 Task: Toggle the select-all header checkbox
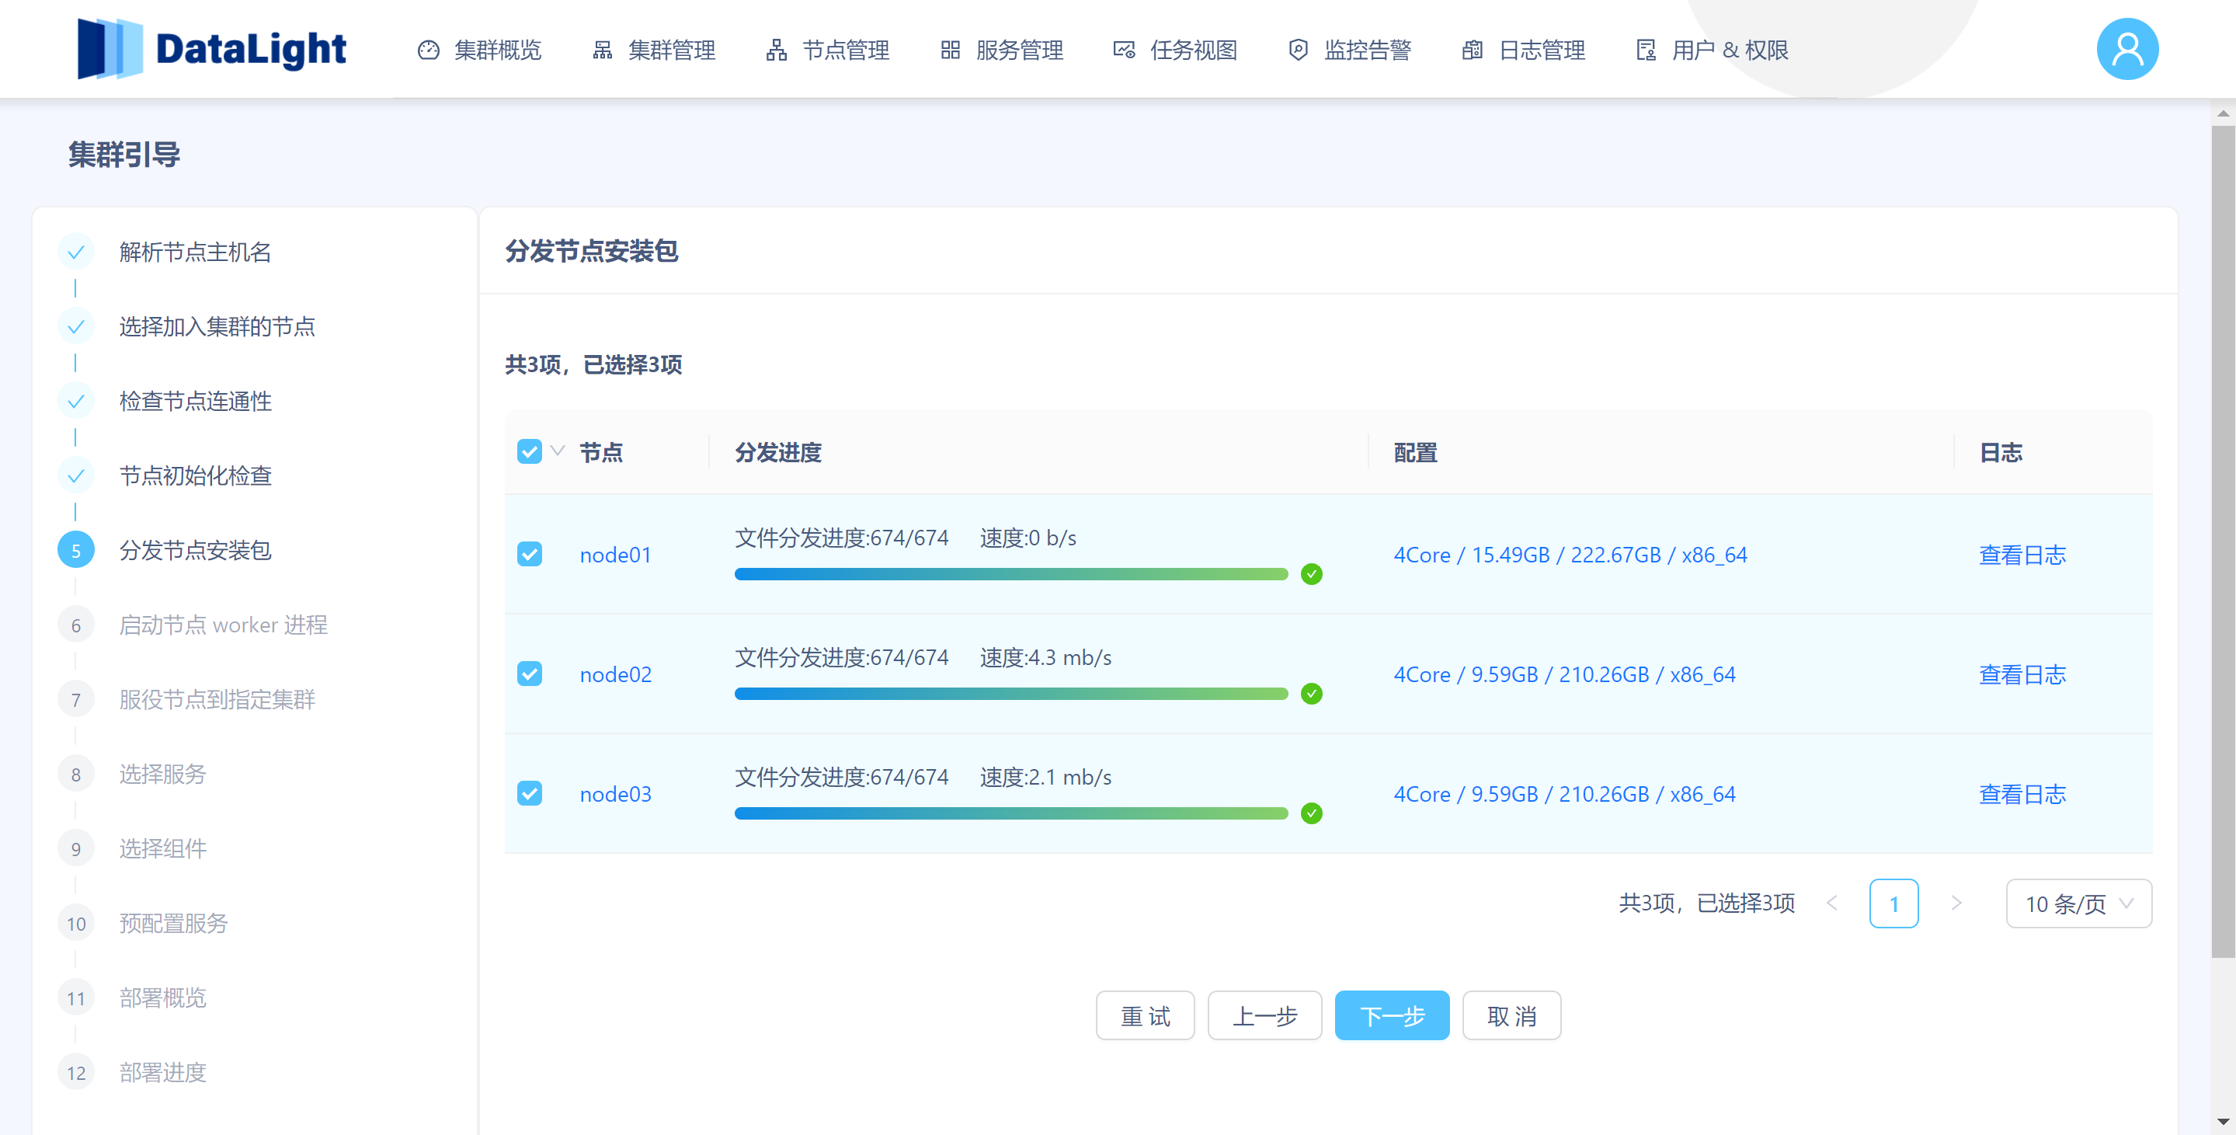tap(530, 451)
